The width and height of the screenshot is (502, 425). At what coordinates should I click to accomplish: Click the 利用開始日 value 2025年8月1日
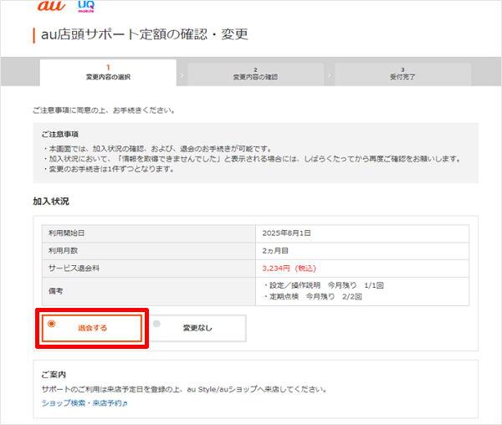tap(289, 233)
